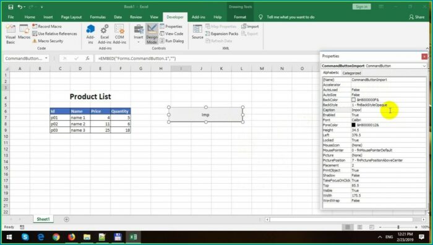
Task: Open the XML Source pane
Action: click(x=197, y=32)
